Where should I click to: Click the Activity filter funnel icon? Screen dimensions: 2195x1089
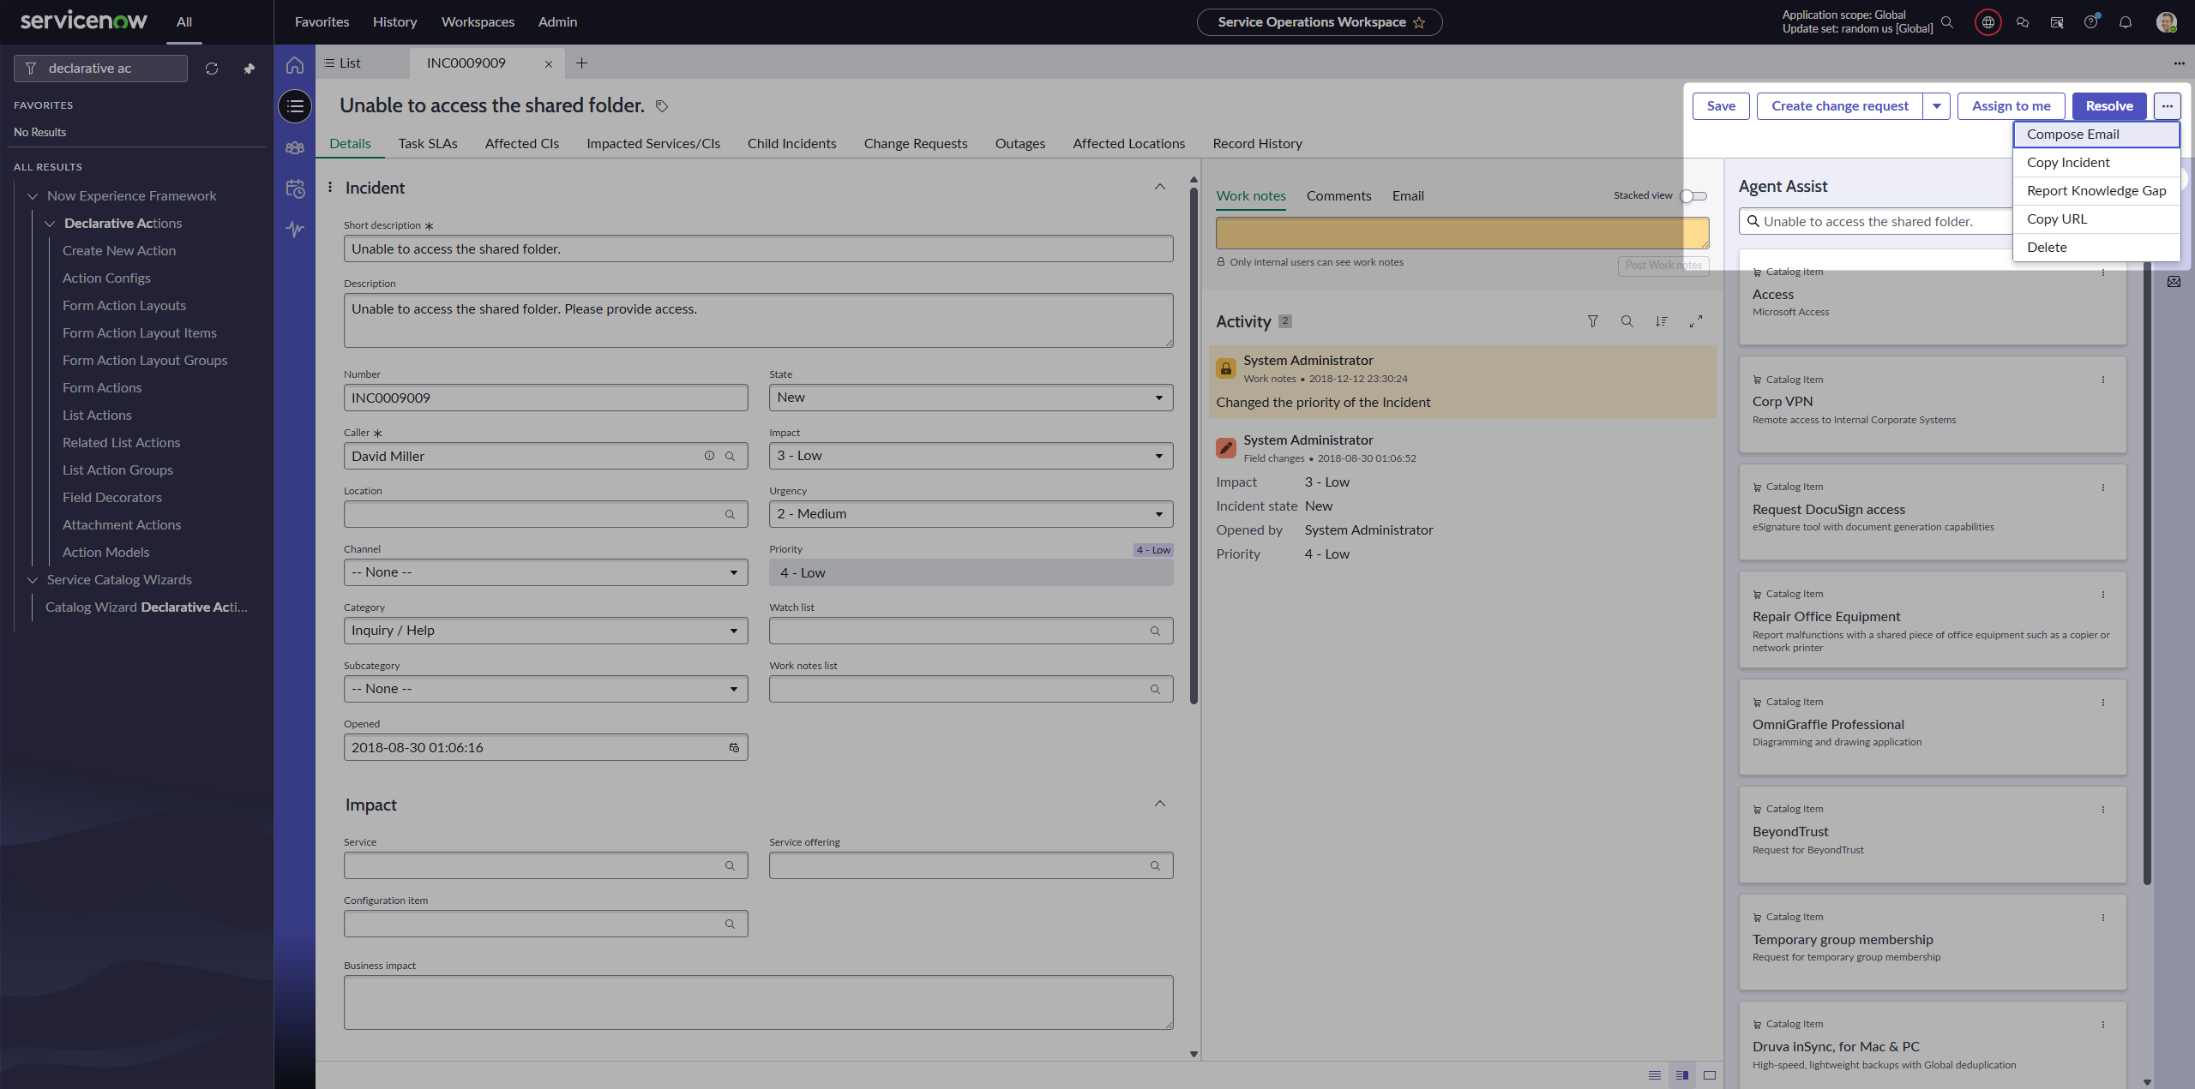point(1592,321)
